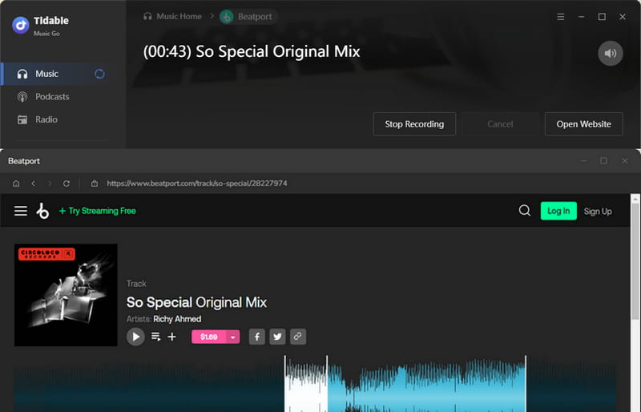This screenshot has width=641, height=412.
Task: Click the recording title with 00:43 timer
Action: pos(252,51)
